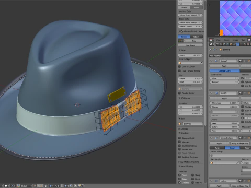Collapse the Mesh Display panel

tap(179, 166)
